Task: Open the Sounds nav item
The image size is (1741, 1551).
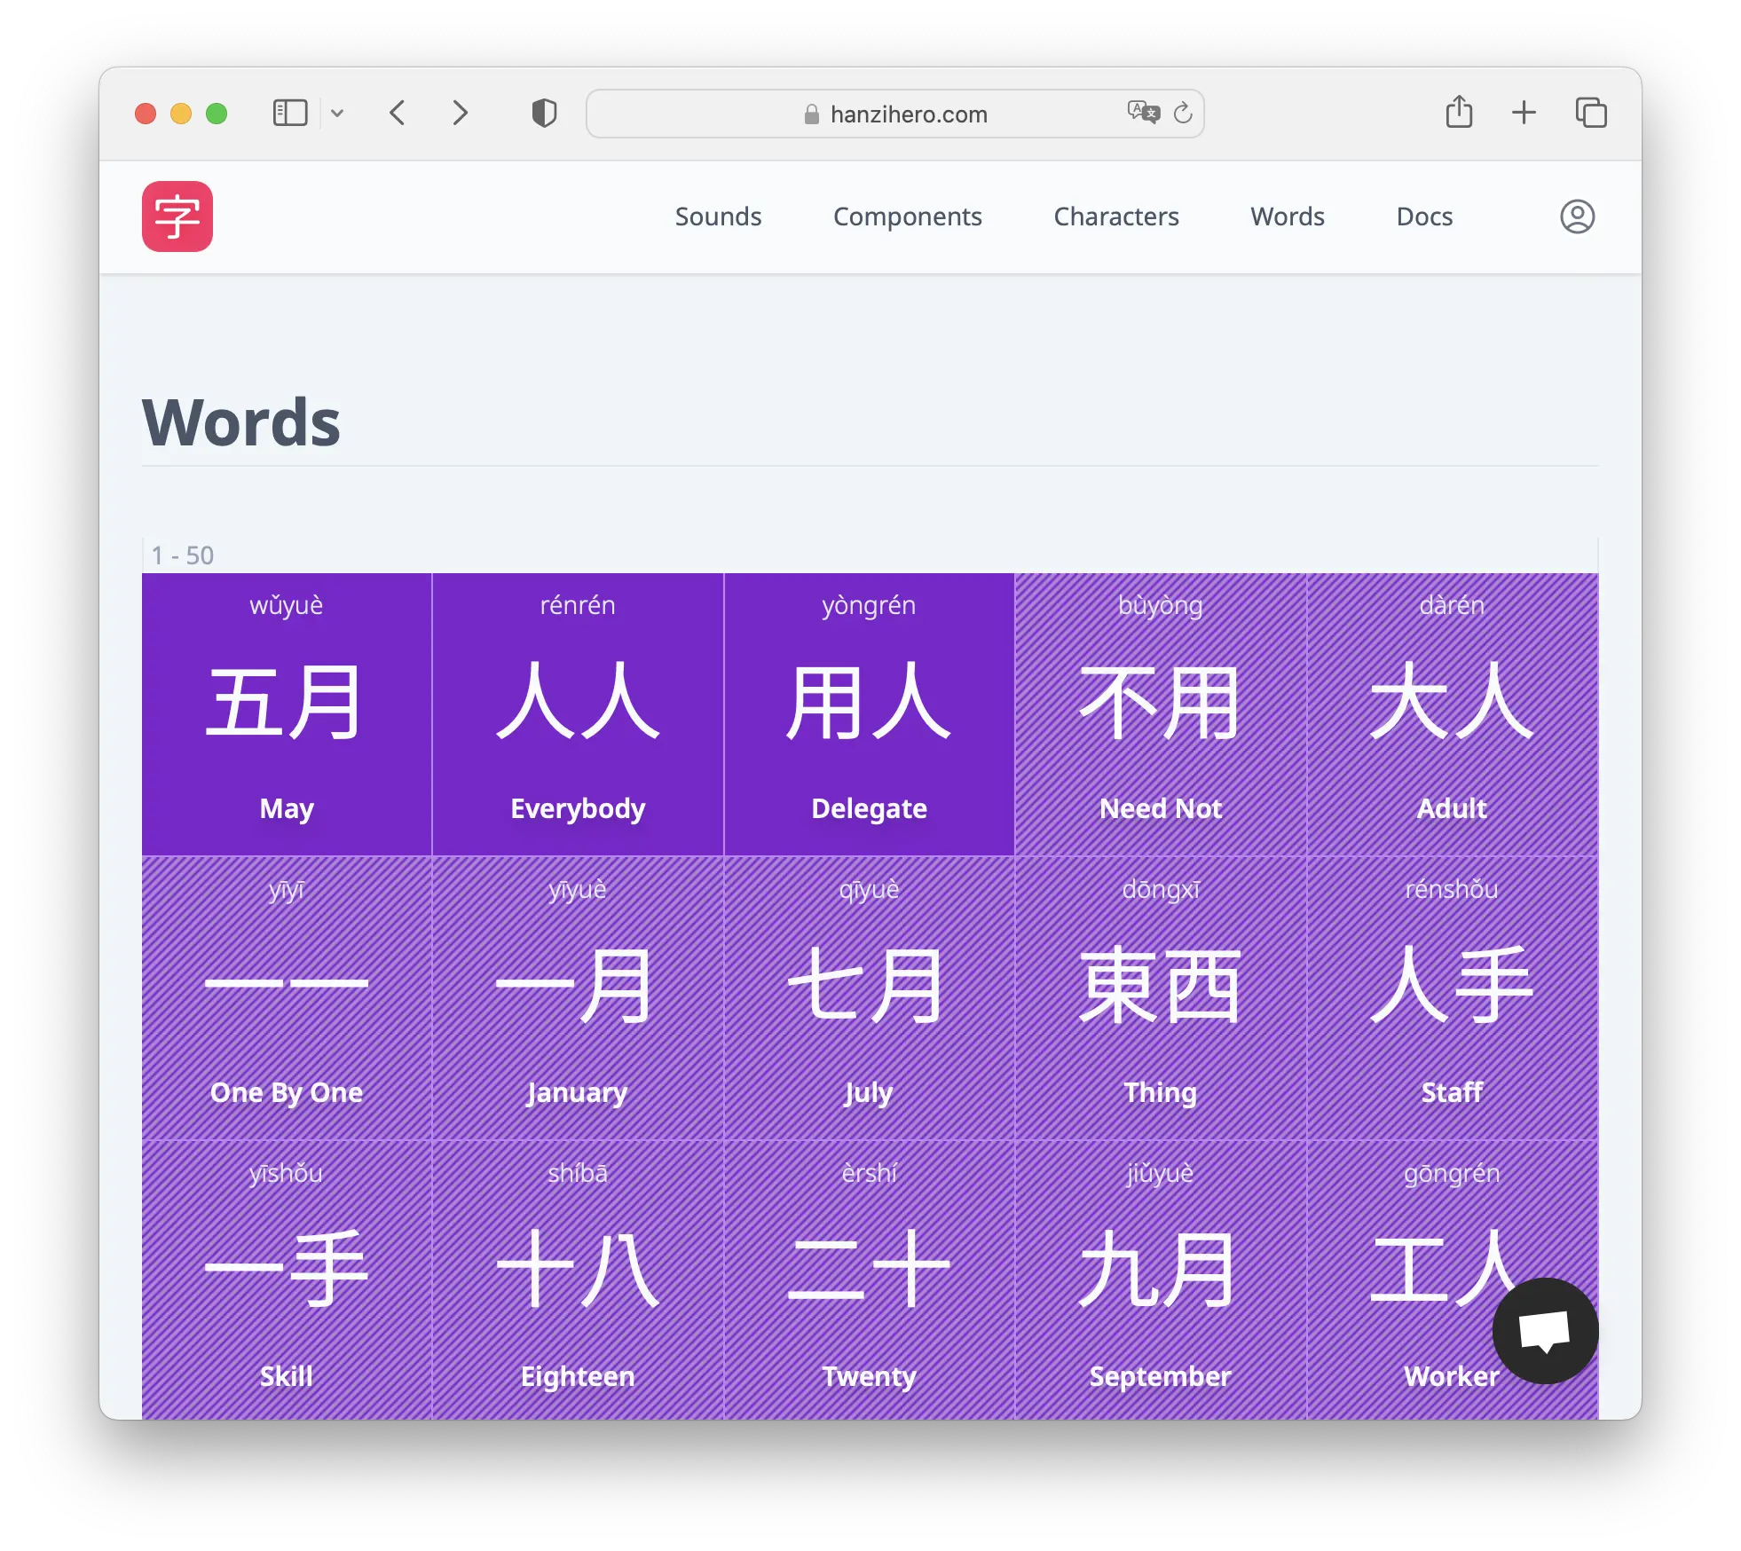Action: click(x=718, y=217)
